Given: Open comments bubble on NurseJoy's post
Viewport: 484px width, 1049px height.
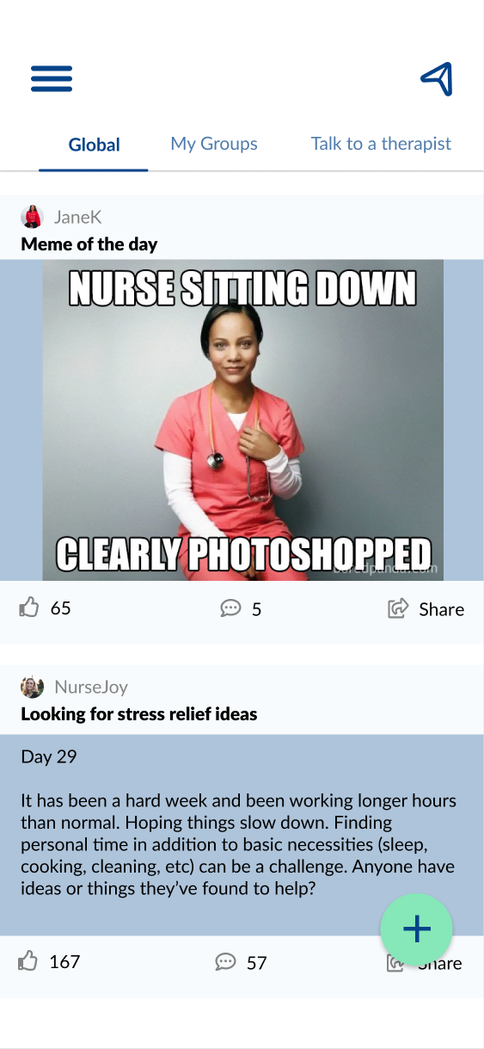Looking at the screenshot, I should pos(225,962).
